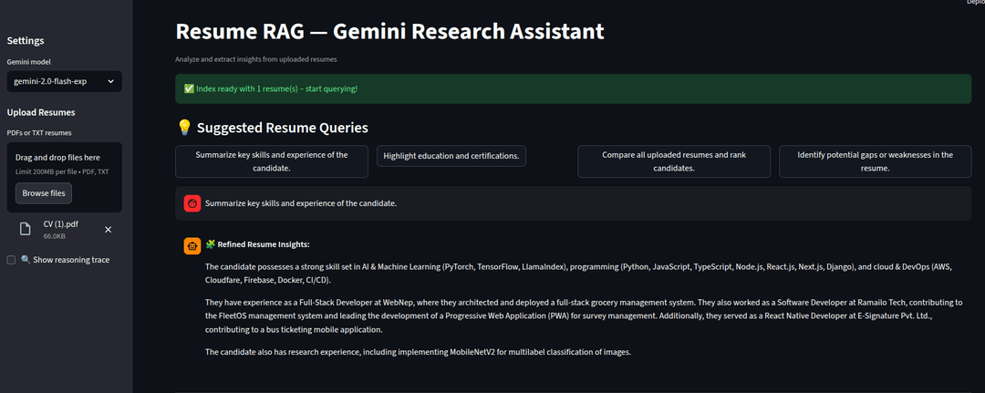Remove the uploaded CV (1).pdf file
Viewport: 985px width, 393px height.
point(108,230)
